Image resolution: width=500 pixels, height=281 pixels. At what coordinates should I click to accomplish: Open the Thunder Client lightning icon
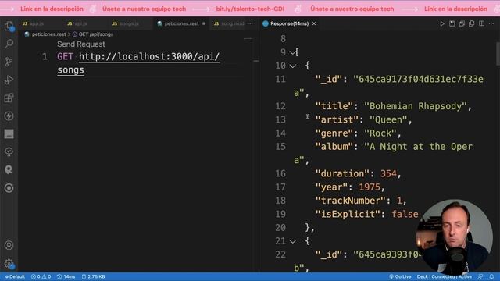click(9, 116)
